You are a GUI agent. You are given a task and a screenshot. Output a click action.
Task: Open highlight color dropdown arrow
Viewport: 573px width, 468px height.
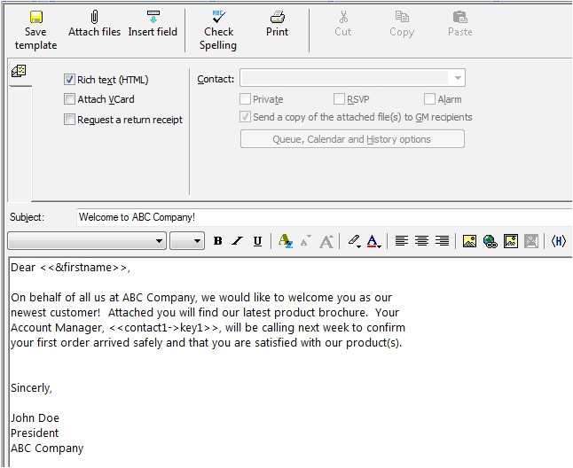[x=359, y=246]
